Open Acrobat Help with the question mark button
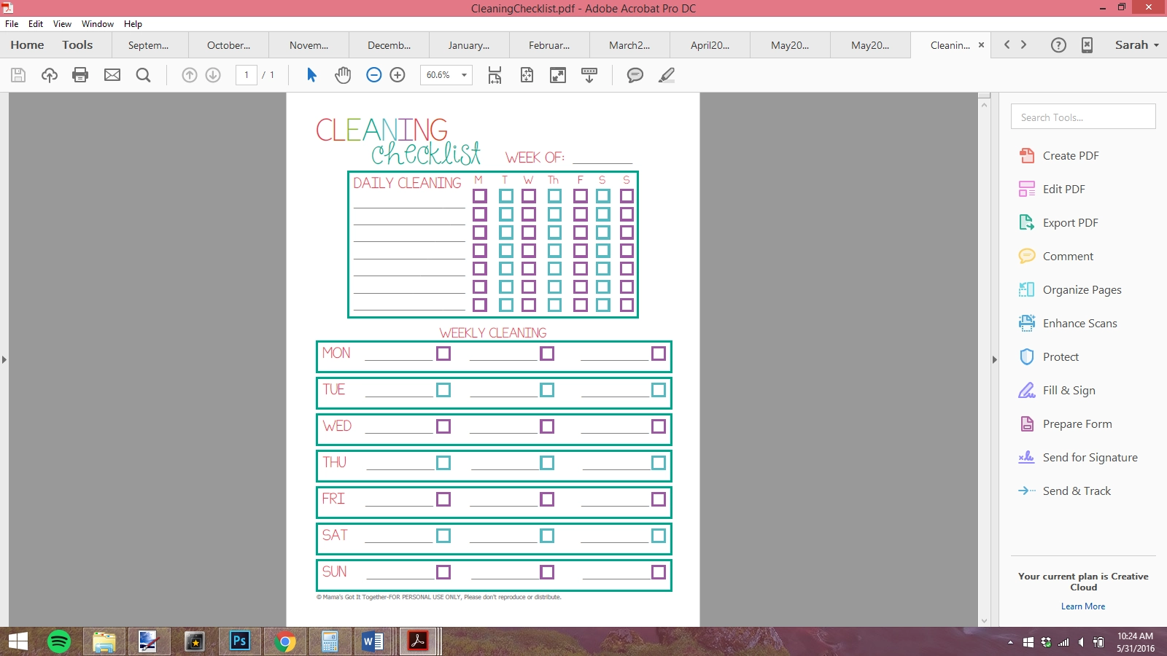The height and width of the screenshot is (656, 1167). [1058, 44]
